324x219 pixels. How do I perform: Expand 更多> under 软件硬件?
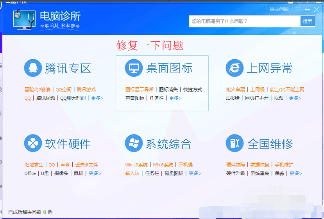(95, 173)
